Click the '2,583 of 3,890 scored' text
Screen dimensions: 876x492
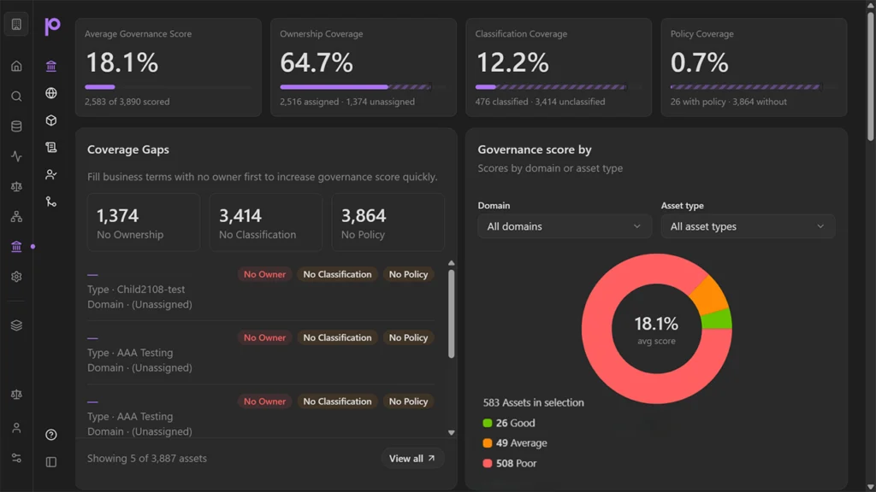(x=127, y=102)
